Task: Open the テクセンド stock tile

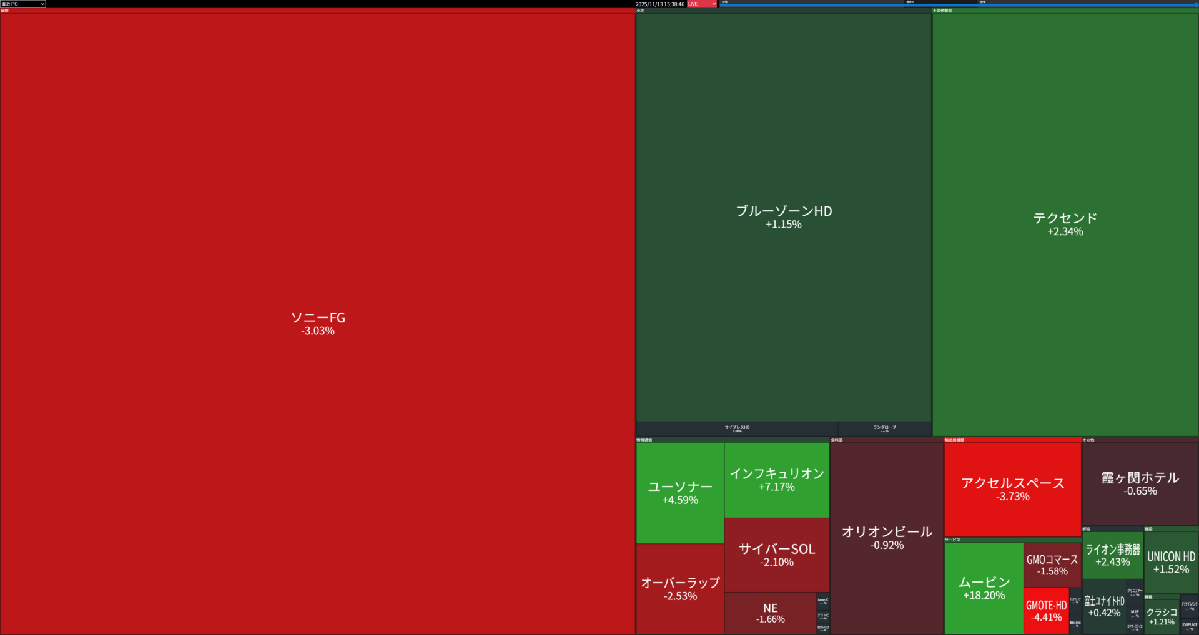Action: point(1065,224)
